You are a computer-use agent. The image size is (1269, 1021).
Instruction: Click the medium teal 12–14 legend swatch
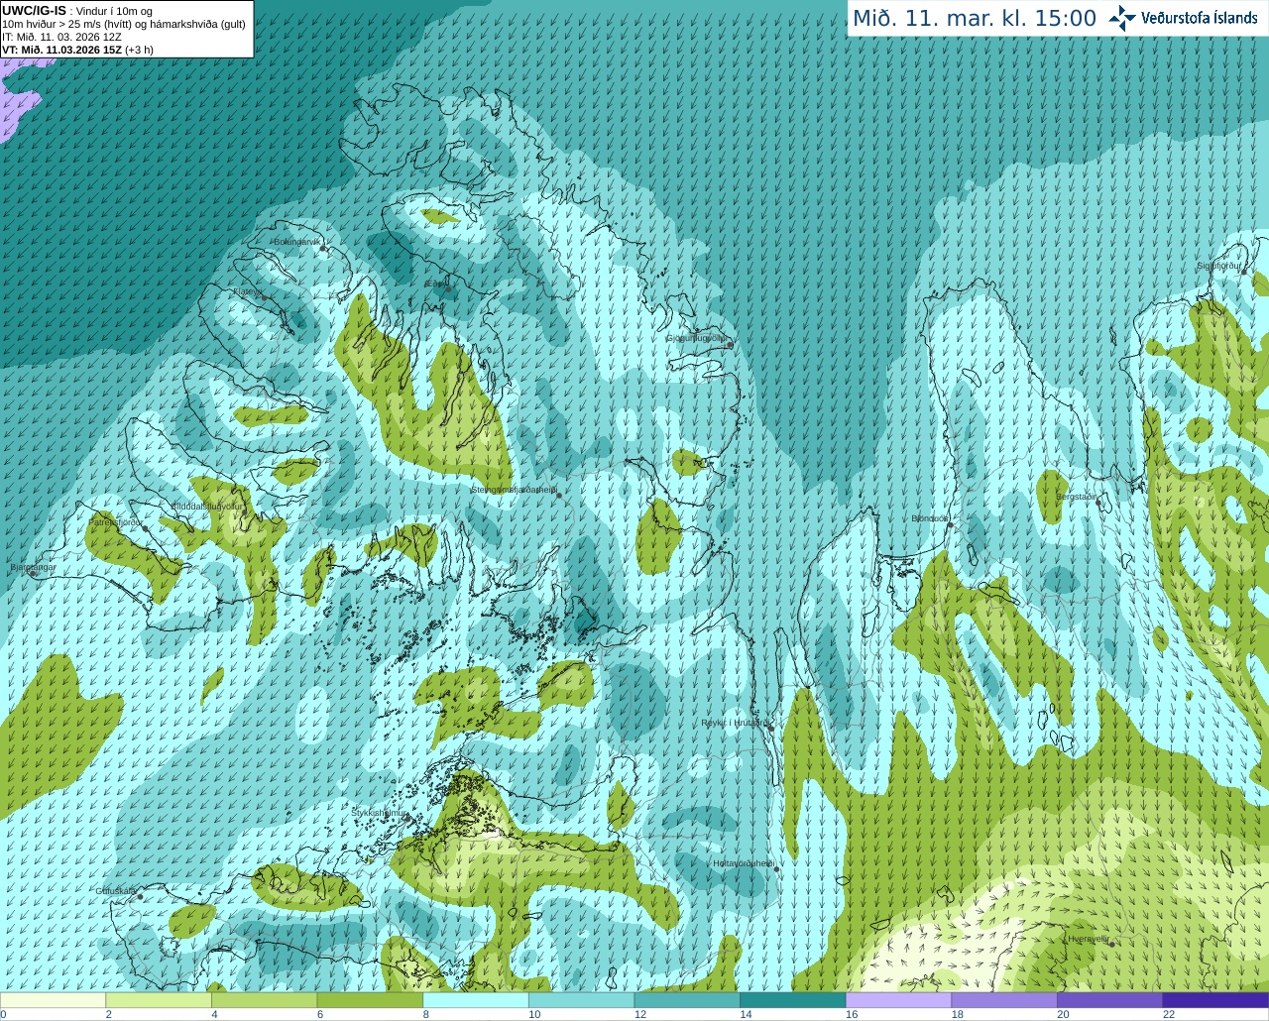point(687,1000)
